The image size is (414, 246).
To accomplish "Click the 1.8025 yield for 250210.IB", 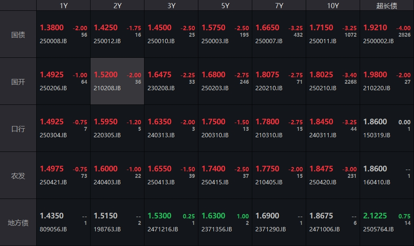I will [321, 75].
